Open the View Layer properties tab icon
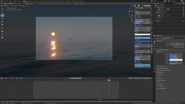The width and height of the screenshot is (185, 104). 154,47
